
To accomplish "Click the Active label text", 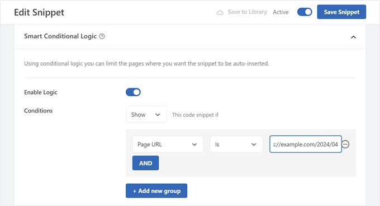I will pos(281,12).
